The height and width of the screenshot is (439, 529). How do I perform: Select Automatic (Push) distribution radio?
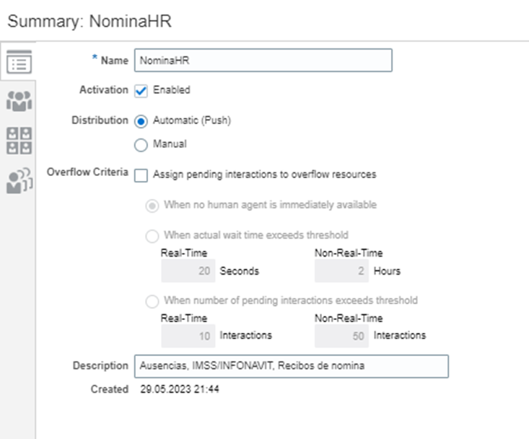pos(141,121)
